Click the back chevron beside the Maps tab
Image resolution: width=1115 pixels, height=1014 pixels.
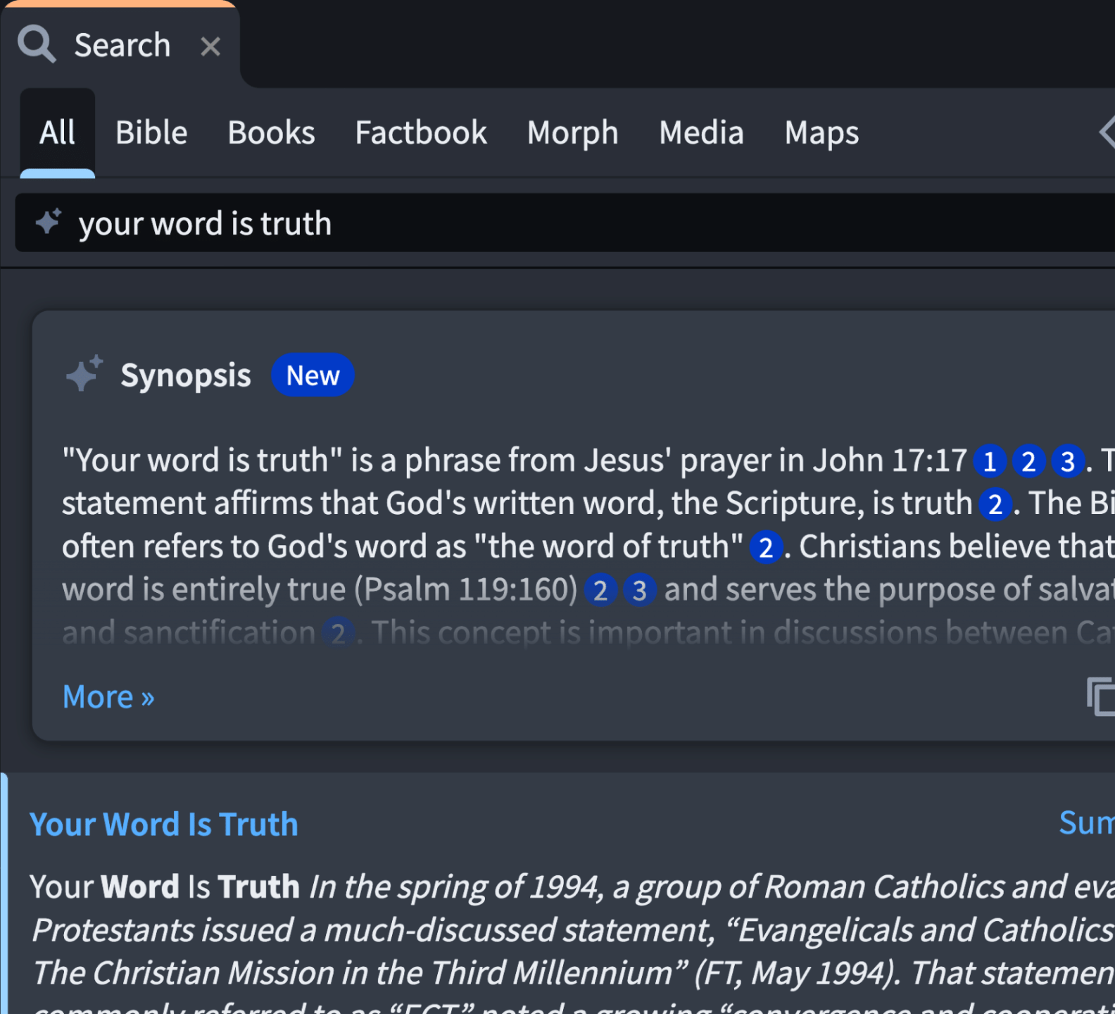click(1107, 132)
